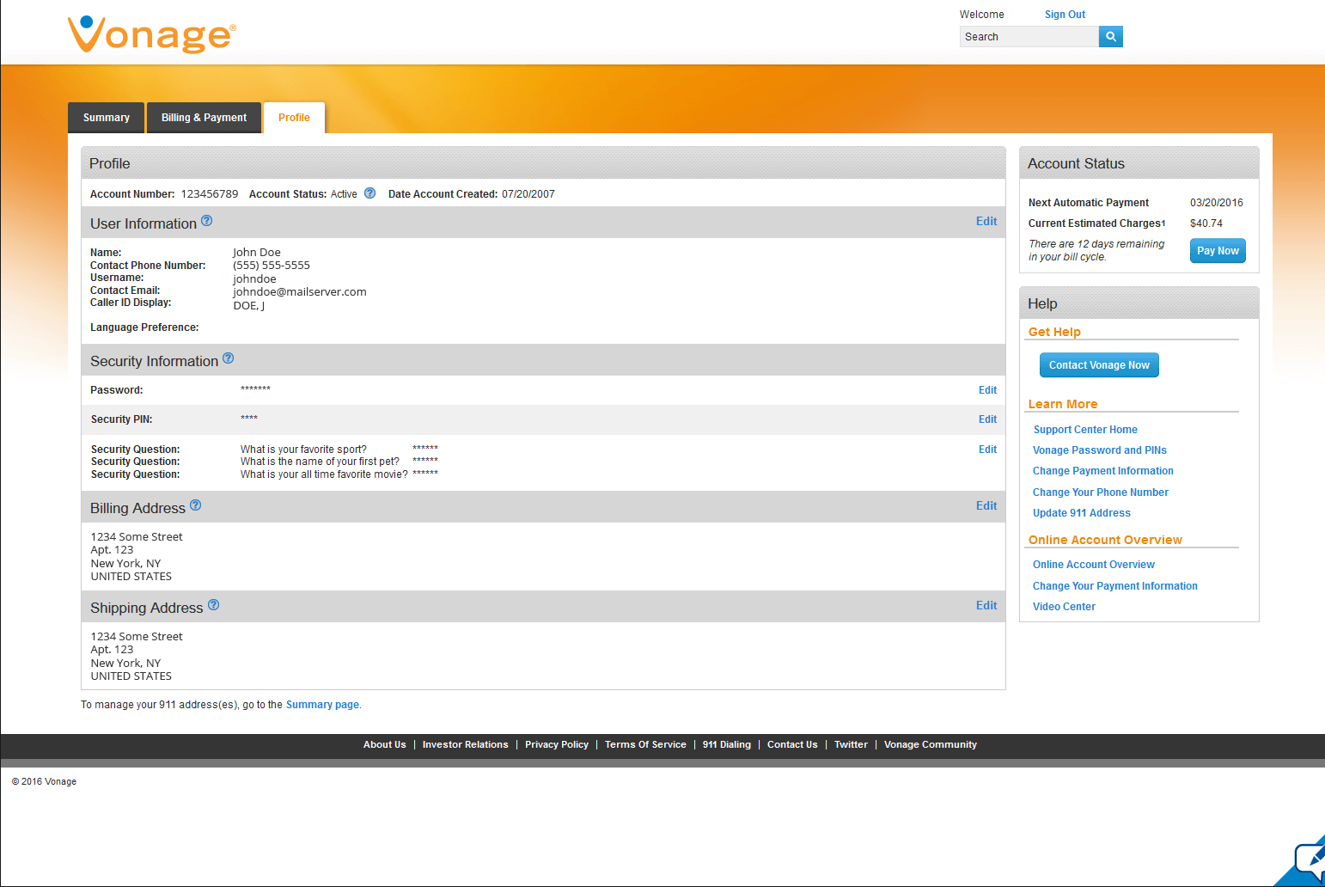Open the Billing & Payment tab
1325x887 pixels.
tap(204, 118)
